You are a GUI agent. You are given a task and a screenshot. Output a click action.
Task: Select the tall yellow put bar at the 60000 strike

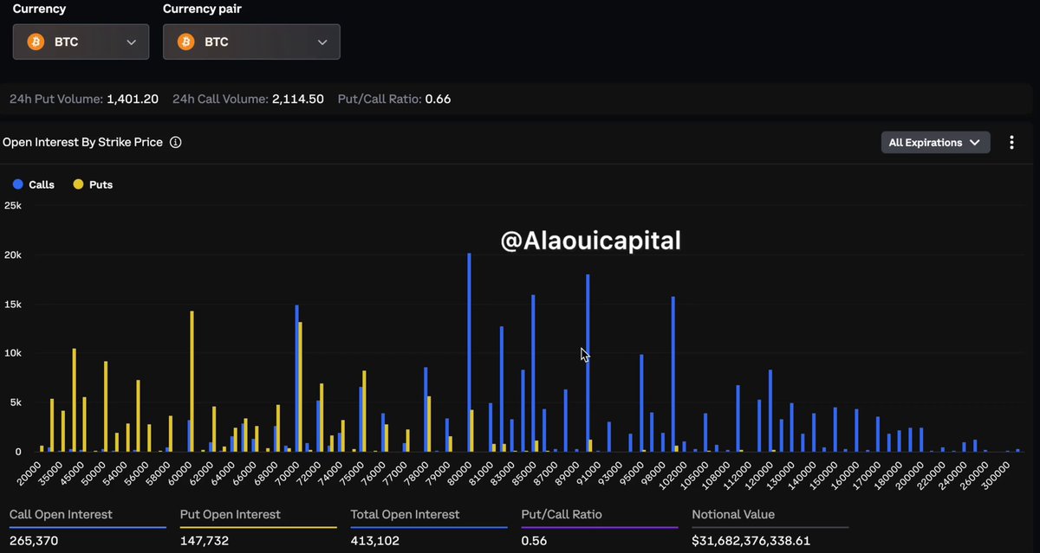click(192, 382)
